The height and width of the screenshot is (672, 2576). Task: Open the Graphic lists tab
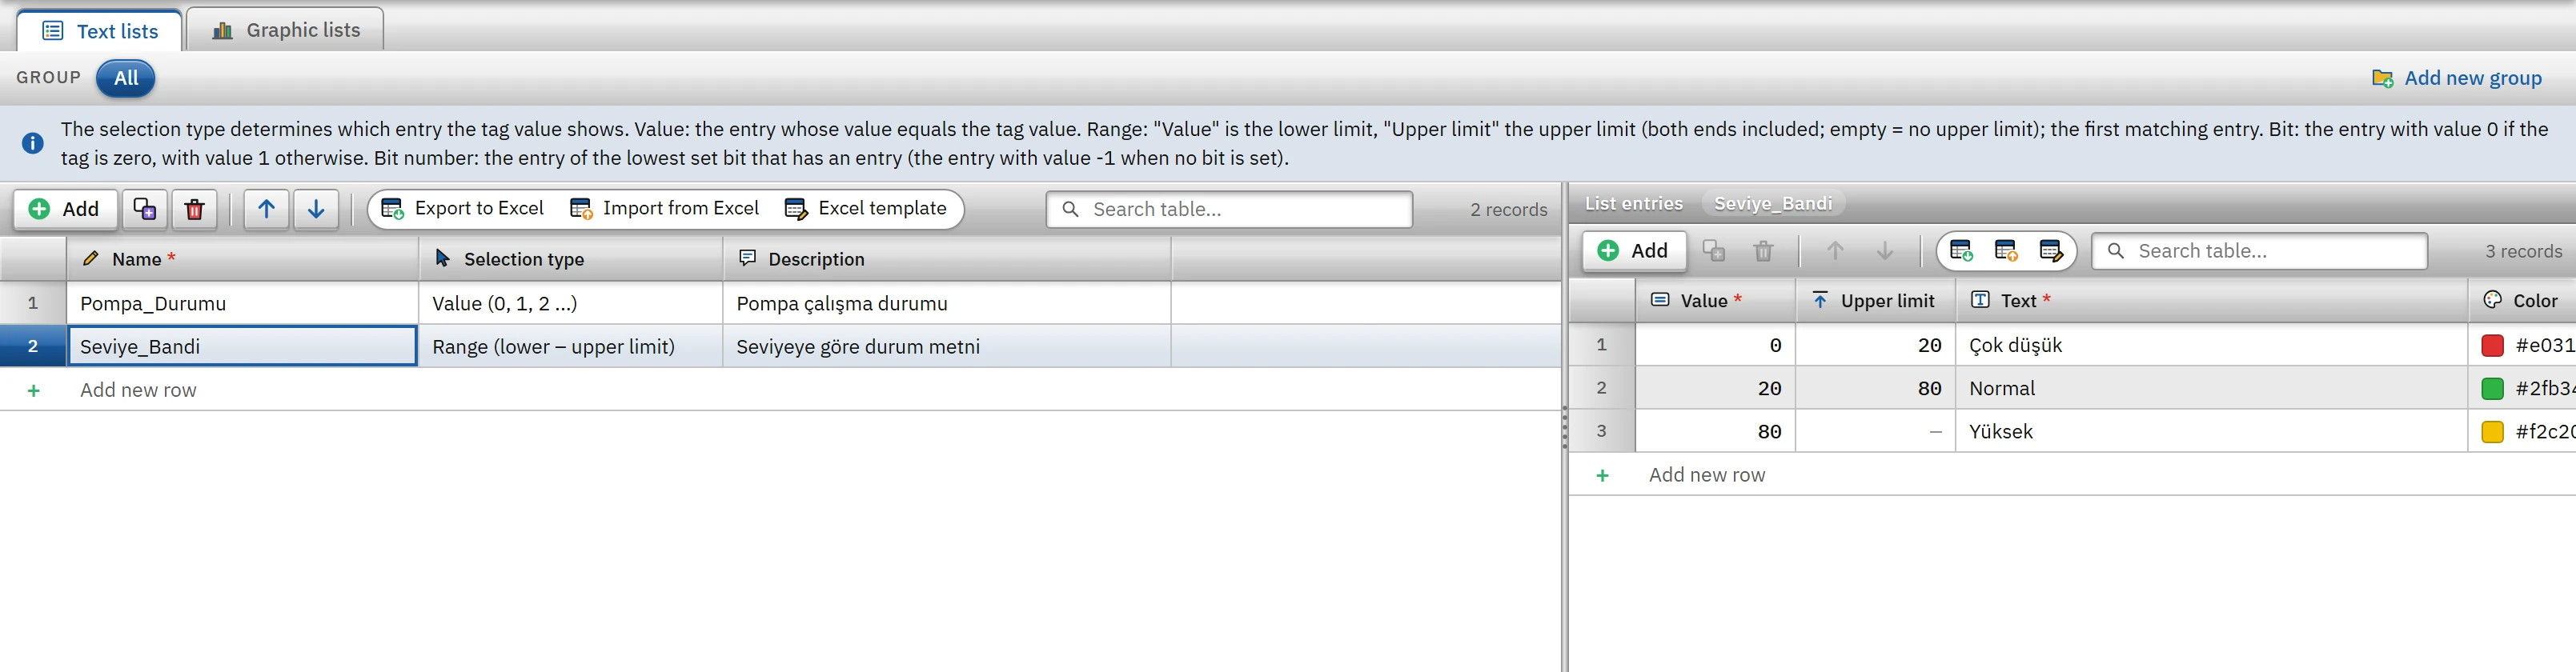(286, 30)
